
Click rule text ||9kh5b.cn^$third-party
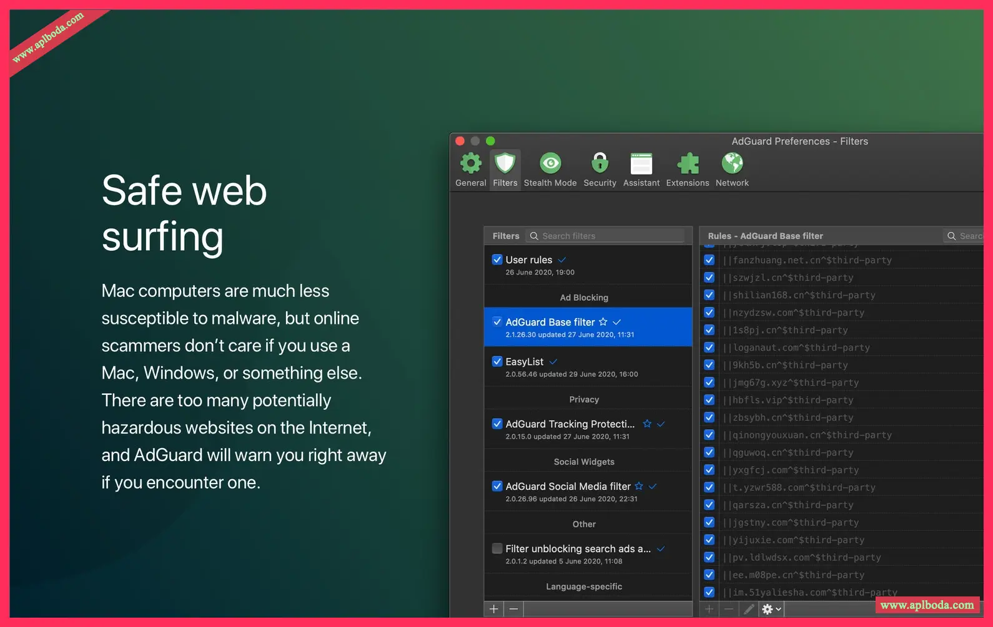pos(786,365)
